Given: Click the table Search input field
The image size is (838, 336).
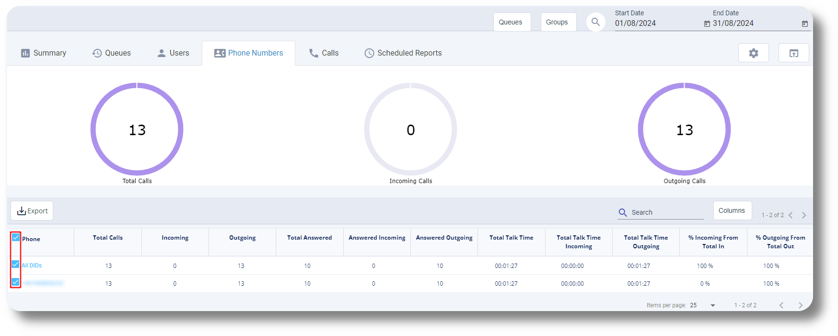Looking at the screenshot, I should [x=667, y=212].
